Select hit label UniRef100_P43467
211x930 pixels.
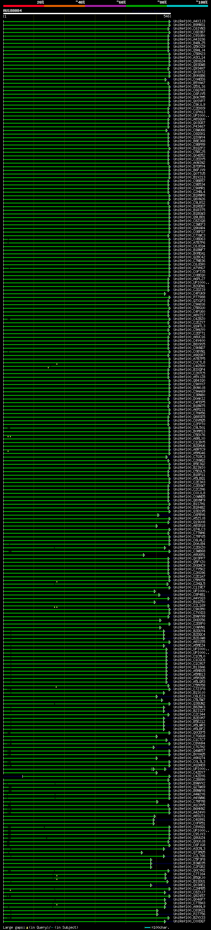189,127
